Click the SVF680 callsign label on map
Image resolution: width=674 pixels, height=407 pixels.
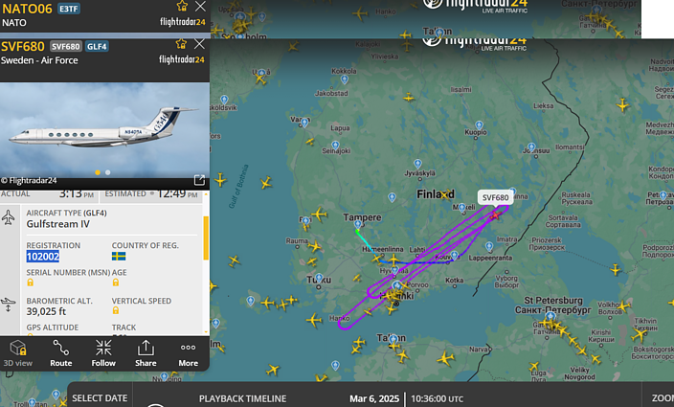point(495,197)
